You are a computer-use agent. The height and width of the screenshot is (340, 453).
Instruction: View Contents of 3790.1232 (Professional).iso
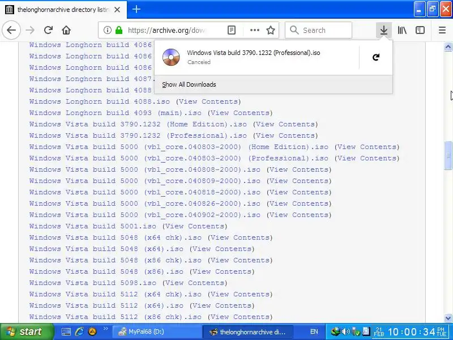(285, 135)
